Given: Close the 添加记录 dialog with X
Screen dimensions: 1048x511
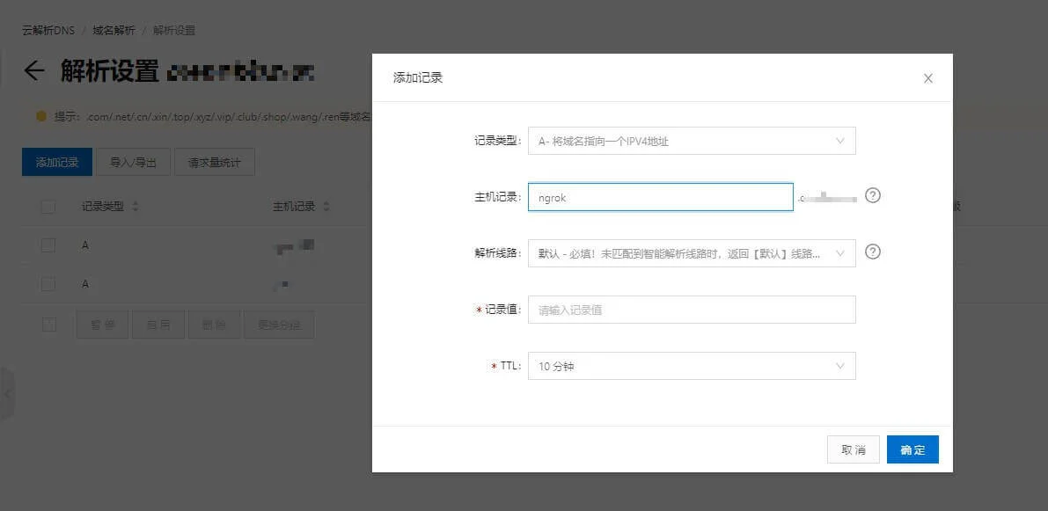Looking at the screenshot, I should click(x=927, y=78).
